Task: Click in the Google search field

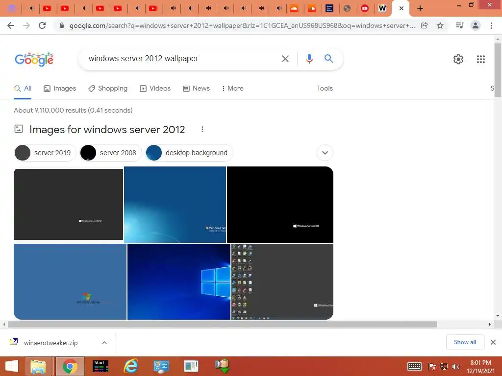Action: coord(182,59)
